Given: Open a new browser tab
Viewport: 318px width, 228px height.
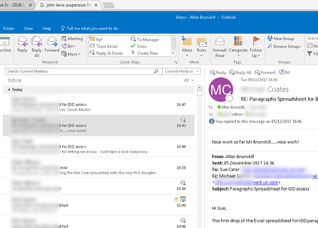Looking at the screenshot, I should click(x=109, y=5).
